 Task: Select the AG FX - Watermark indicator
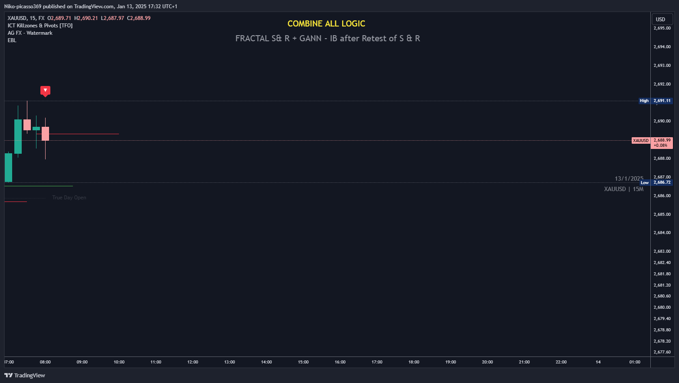tap(30, 33)
